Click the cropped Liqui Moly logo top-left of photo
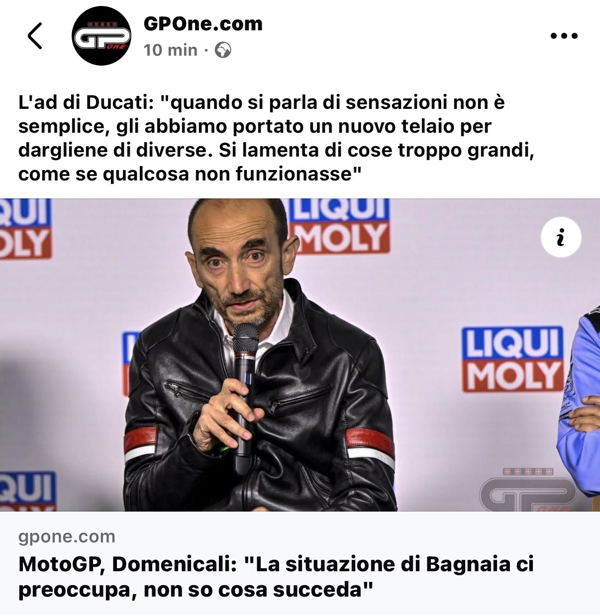This screenshot has height=616, width=600. pyautogui.click(x=26, y=229)
